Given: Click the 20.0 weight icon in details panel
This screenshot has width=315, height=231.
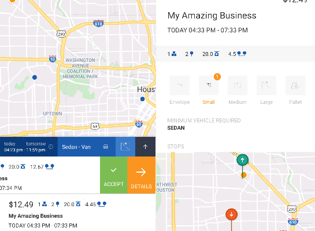Looking at the screenshot, I should (217, 54).
